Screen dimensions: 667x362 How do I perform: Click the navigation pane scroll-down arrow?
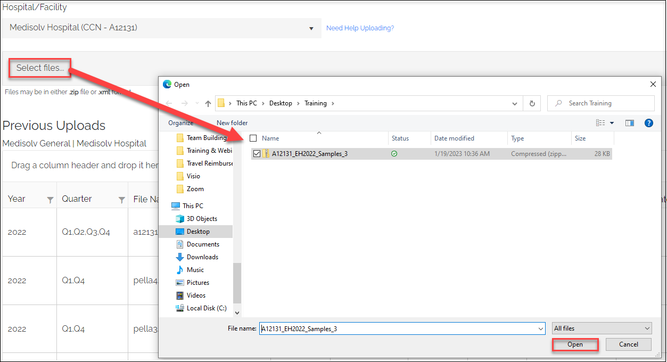pos(237,313)
